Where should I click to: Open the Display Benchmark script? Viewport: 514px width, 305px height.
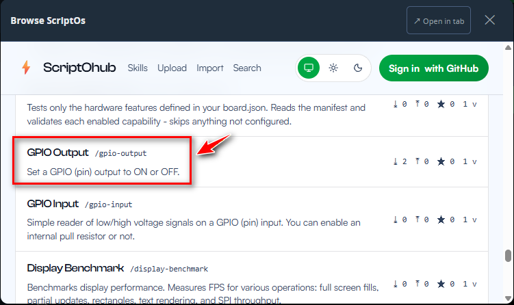[x=75, y=268]
